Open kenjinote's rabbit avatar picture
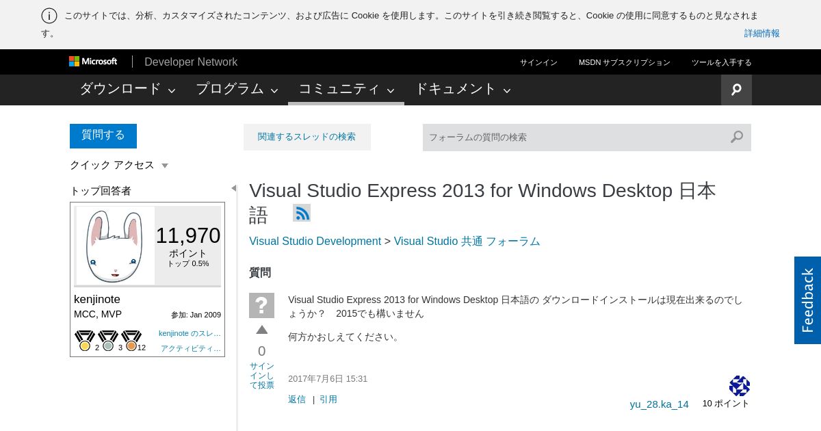This screenshot has width=821, height=431. point(115,246)
